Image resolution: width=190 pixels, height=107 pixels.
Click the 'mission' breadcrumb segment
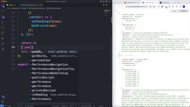(x=24, y=8)
